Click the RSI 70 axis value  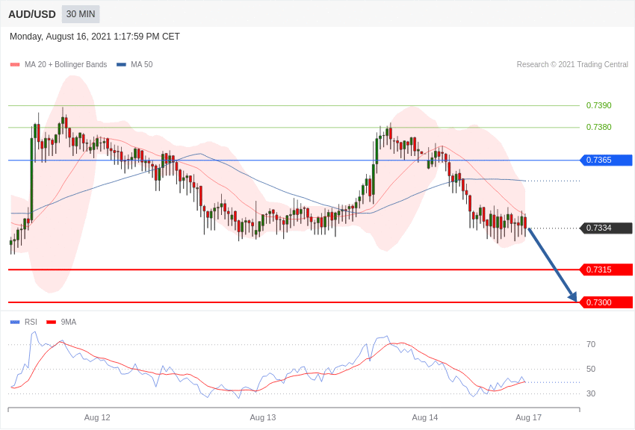(x=591, y=345)
